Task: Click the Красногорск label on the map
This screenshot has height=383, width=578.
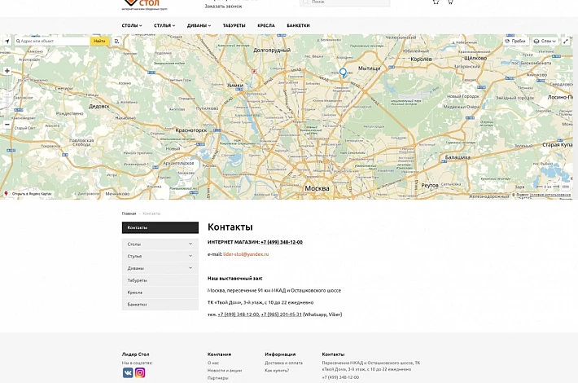Action: 191,130
